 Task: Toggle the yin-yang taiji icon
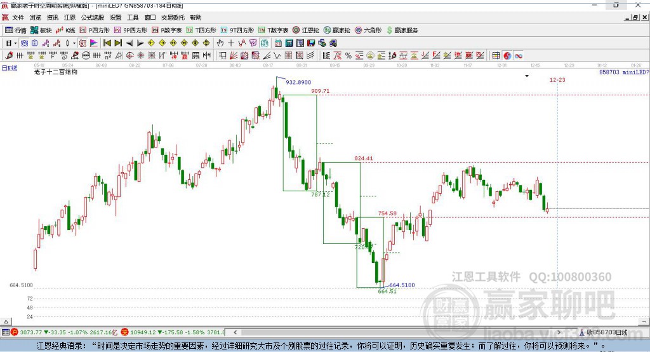click(507, 56)
